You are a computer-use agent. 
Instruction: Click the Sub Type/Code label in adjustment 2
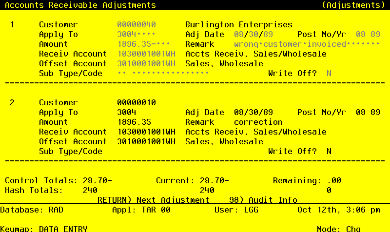tap(71, 151)
